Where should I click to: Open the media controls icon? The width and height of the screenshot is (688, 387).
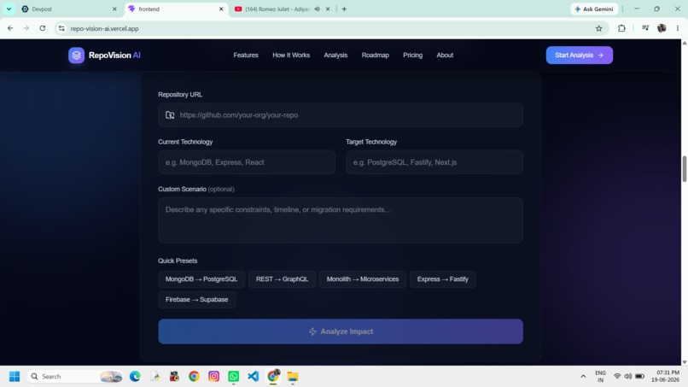(x=645, y=28)
